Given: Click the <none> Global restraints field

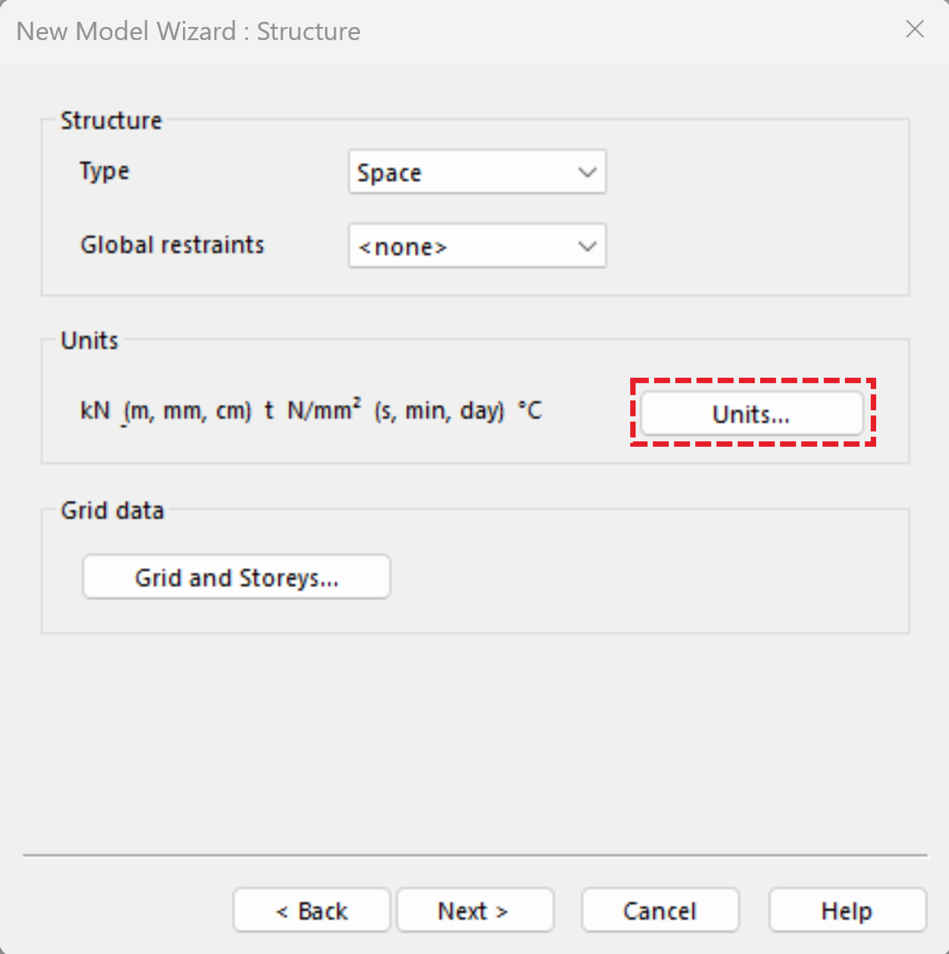Looking at the screenshot, I should point(402,246).
